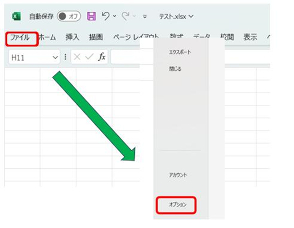Click the Enter checkmark icon in the formula bar

point(89,56)
